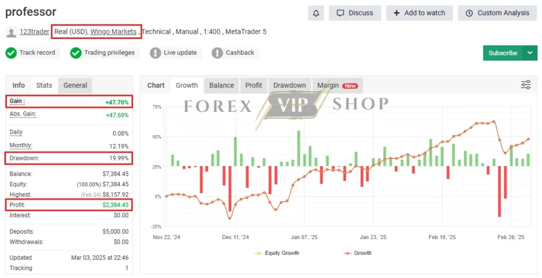This screenshot has height=278, width=542.
Task: Click the Track record label
Action: [38, 53]
